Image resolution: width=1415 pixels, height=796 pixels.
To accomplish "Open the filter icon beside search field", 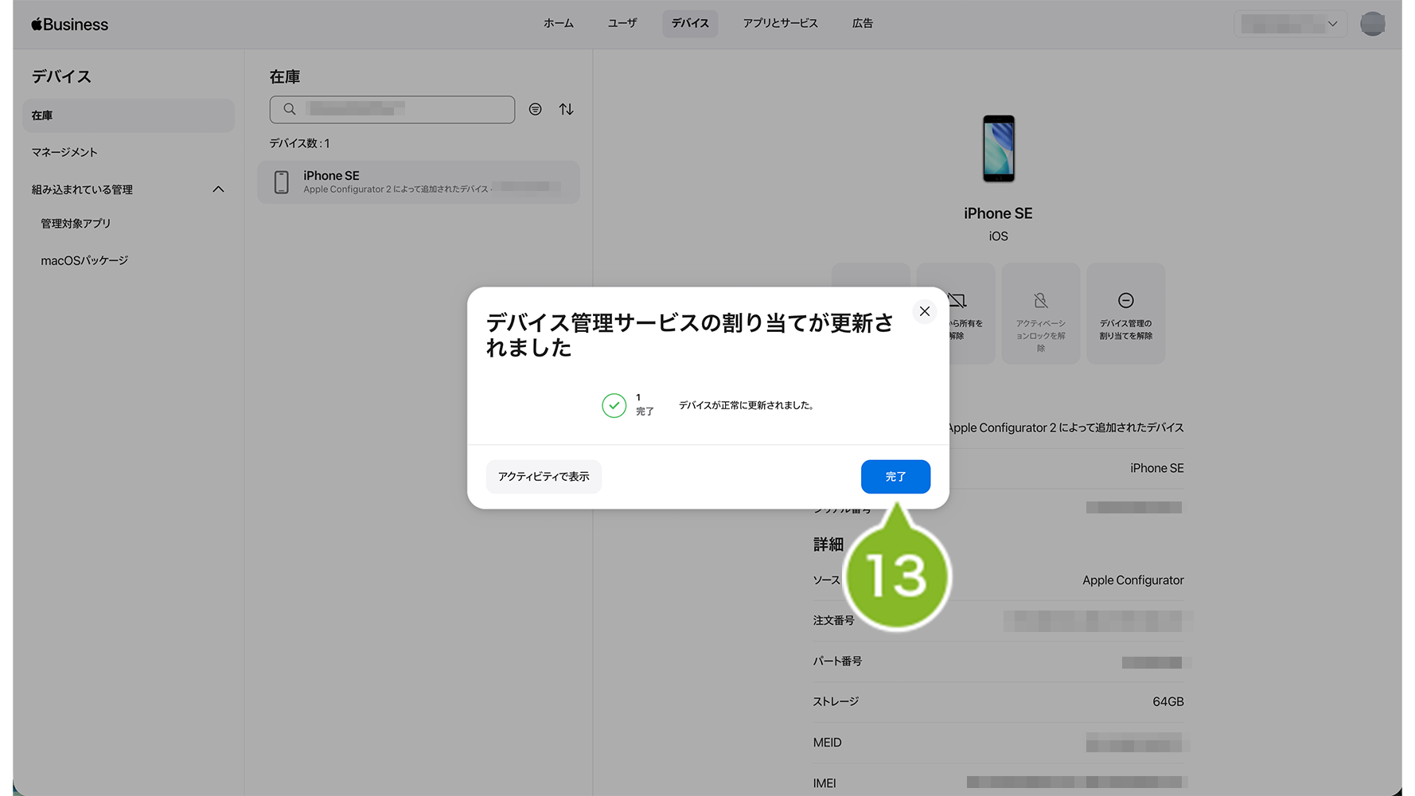I will [x=535, y=109].
